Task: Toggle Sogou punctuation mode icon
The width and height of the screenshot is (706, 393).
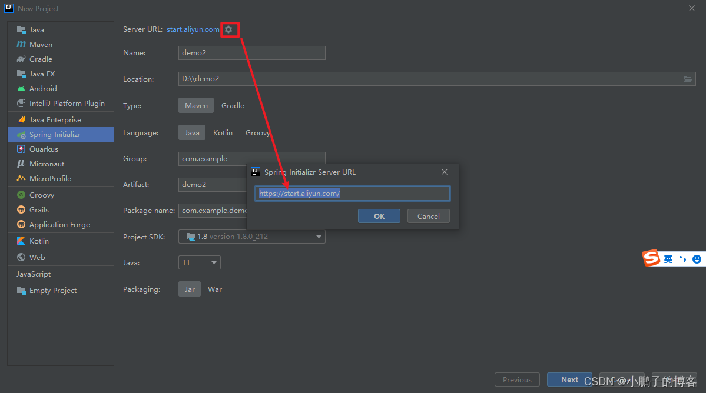Action: pos(683,259)
